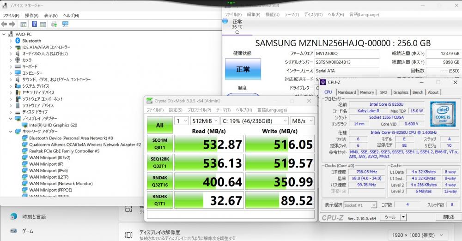The height and width of the screenshot is (241, 462).
Task: Click the update driver icon in Device Manager toolbar
Action: coord(54,24)
